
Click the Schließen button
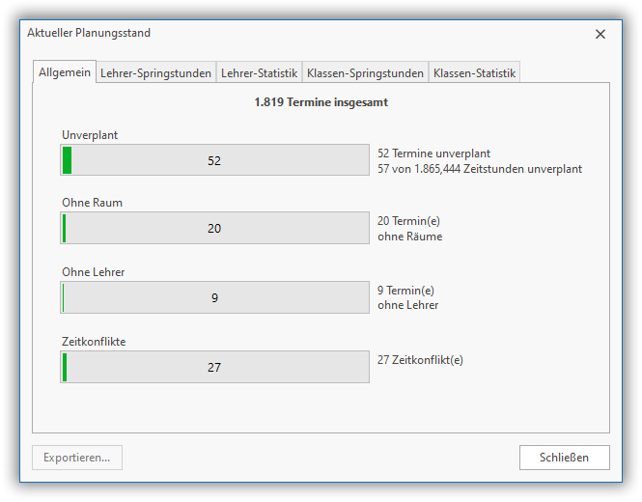tap(564, 457)
